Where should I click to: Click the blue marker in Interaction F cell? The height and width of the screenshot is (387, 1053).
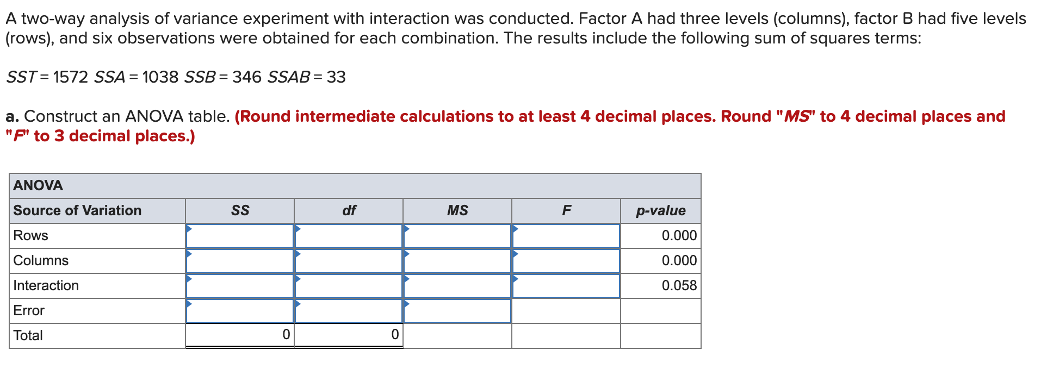coord(516,279)
